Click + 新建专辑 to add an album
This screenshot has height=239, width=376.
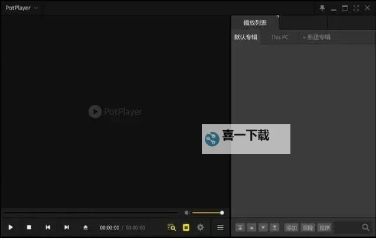coord(316,37)
